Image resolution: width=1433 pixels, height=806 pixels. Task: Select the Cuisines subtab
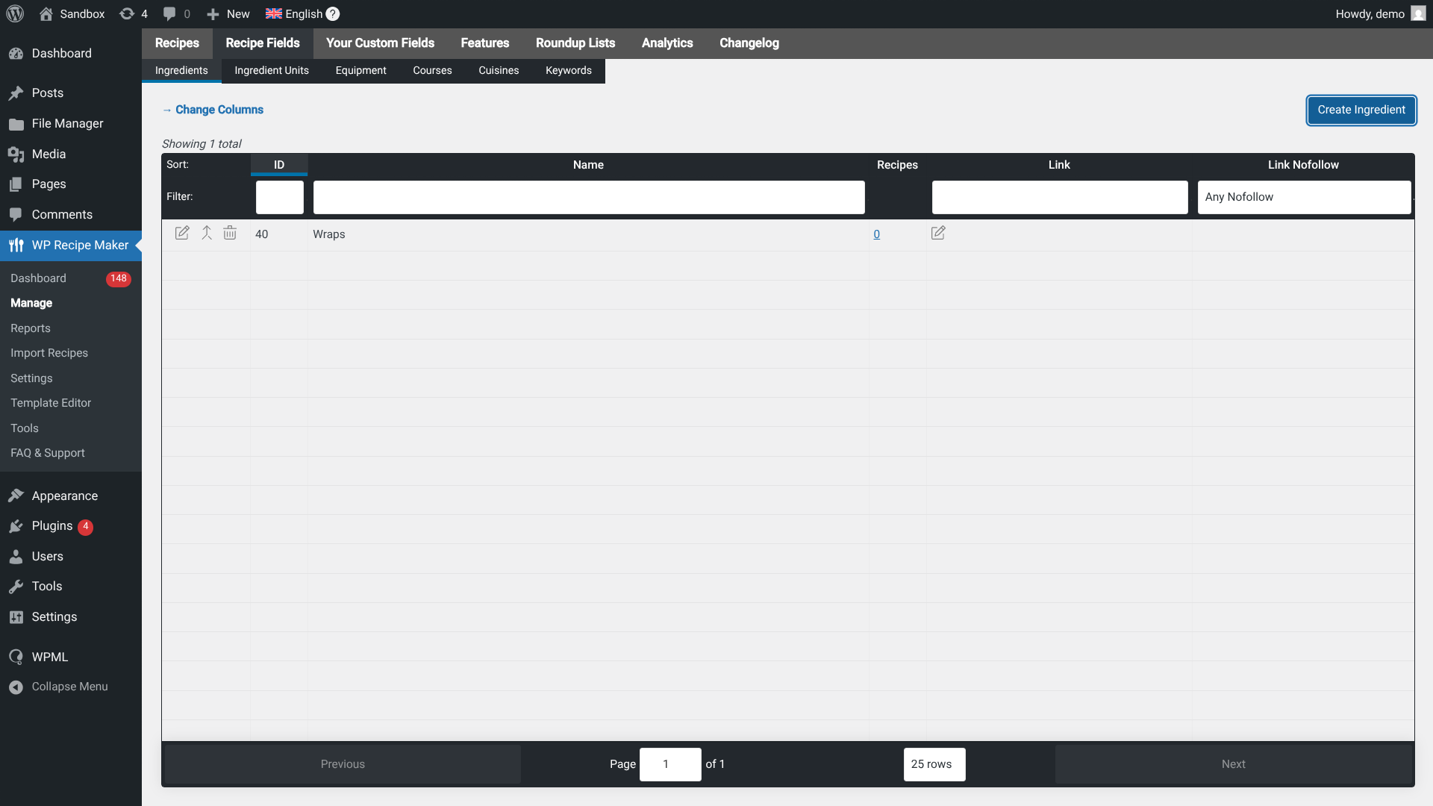499,70
